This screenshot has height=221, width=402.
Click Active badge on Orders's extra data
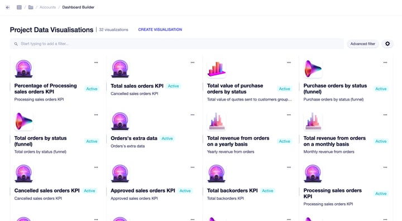tap(167, 138)
